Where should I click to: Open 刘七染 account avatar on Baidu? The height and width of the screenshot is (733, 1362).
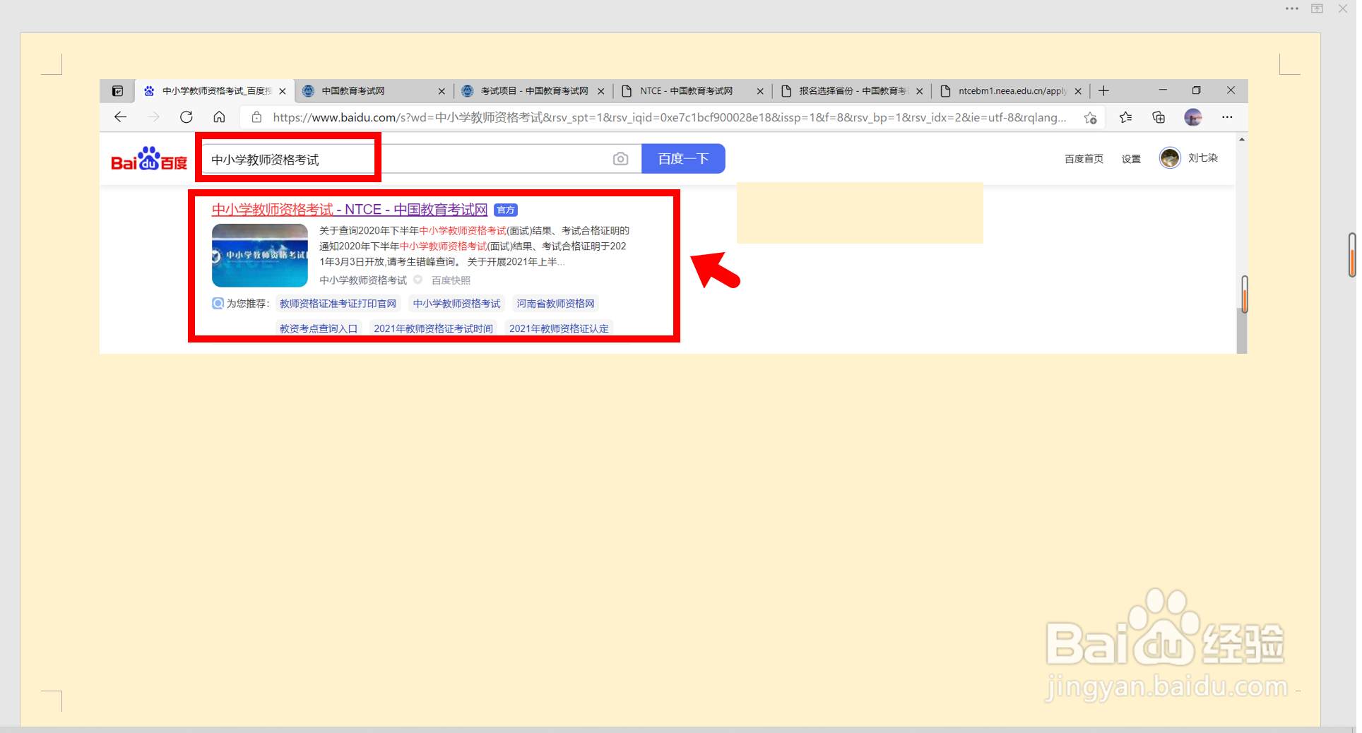point(1170,158)
